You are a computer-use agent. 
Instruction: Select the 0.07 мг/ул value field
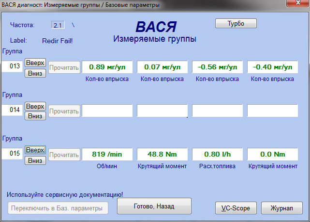tap(162, 67)
